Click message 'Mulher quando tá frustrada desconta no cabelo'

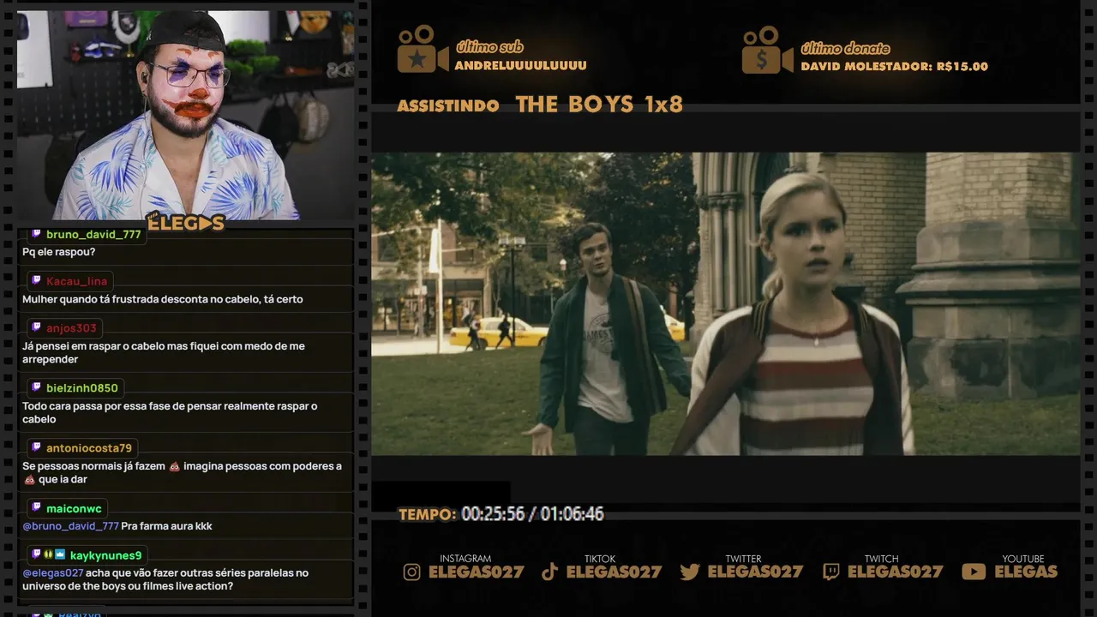click(x=163, y=299)
